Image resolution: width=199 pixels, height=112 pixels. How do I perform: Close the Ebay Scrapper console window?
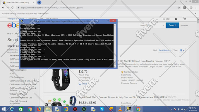coord(113,21)
